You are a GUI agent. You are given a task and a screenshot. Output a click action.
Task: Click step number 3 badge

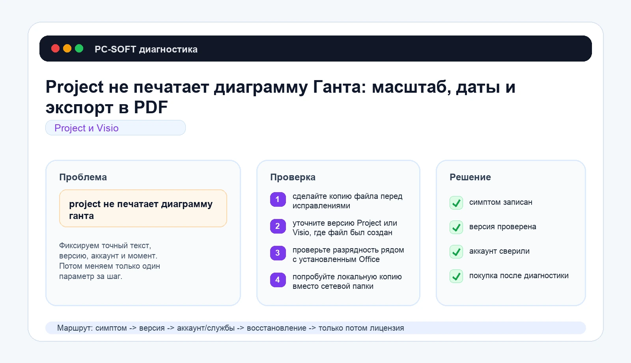(278, 253)
